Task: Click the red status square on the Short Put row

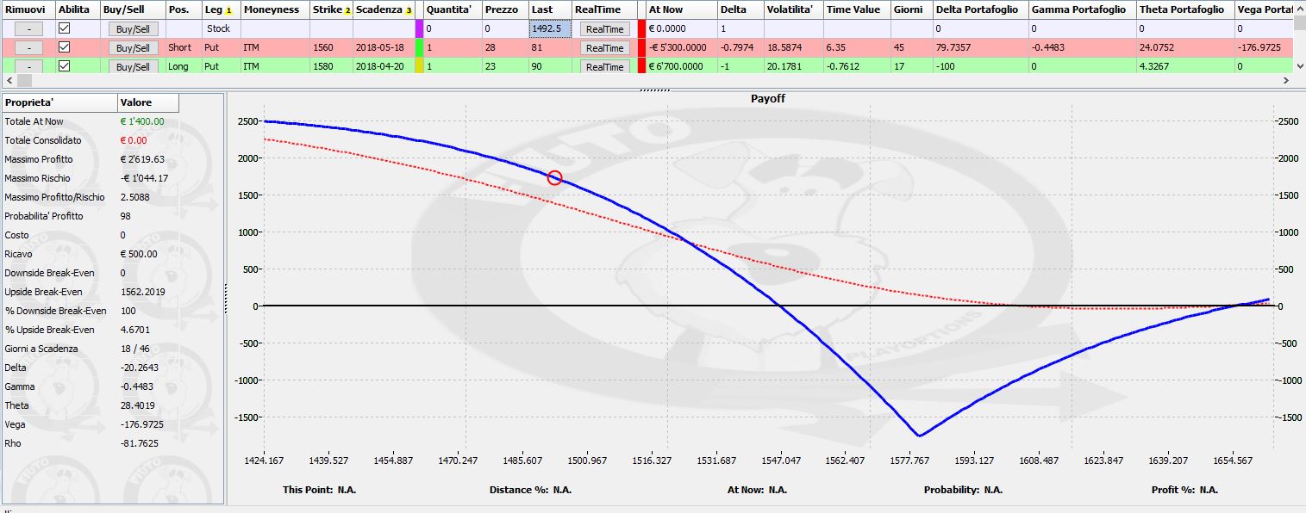Action: click(x=641, y=47)
